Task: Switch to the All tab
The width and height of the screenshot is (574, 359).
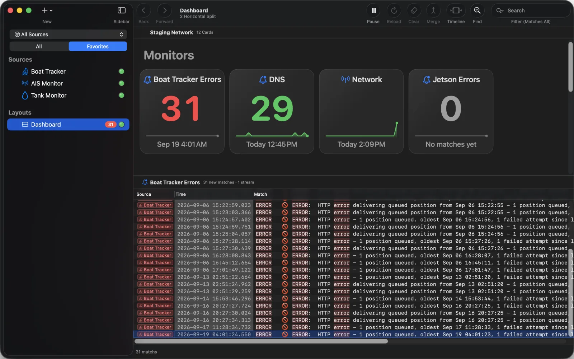Action: [x=39, y=46]
